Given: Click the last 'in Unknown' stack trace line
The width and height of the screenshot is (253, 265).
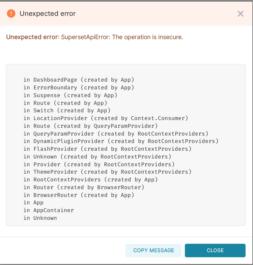Looking at the screenshot, I should pos(40,218).
